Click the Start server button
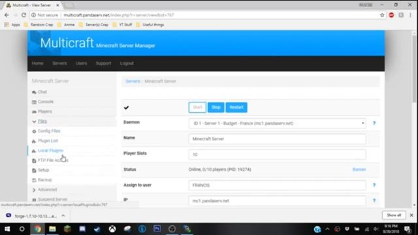This screenshot has height=235, width=418. point(197,107)
